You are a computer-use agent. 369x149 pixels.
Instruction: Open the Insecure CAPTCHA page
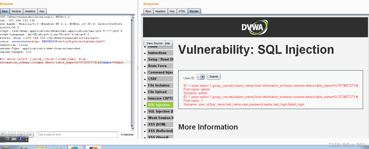click(x=160, y=98)
